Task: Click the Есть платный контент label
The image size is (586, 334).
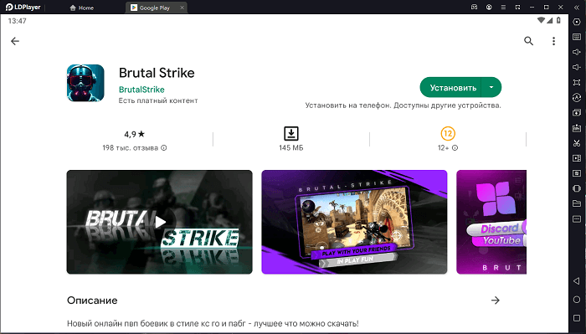Action: pyautogui.click(x=158, y=100)
